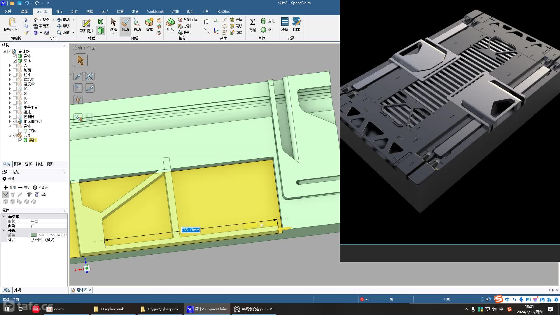Click the 偏移 (Offset) tool
The image size is (560, 315).
(x=236, y=26)
